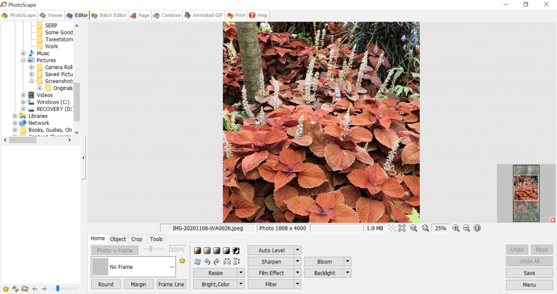Click the Auto Level button
The height and width of the screenshot is (294, 557).
271,250
